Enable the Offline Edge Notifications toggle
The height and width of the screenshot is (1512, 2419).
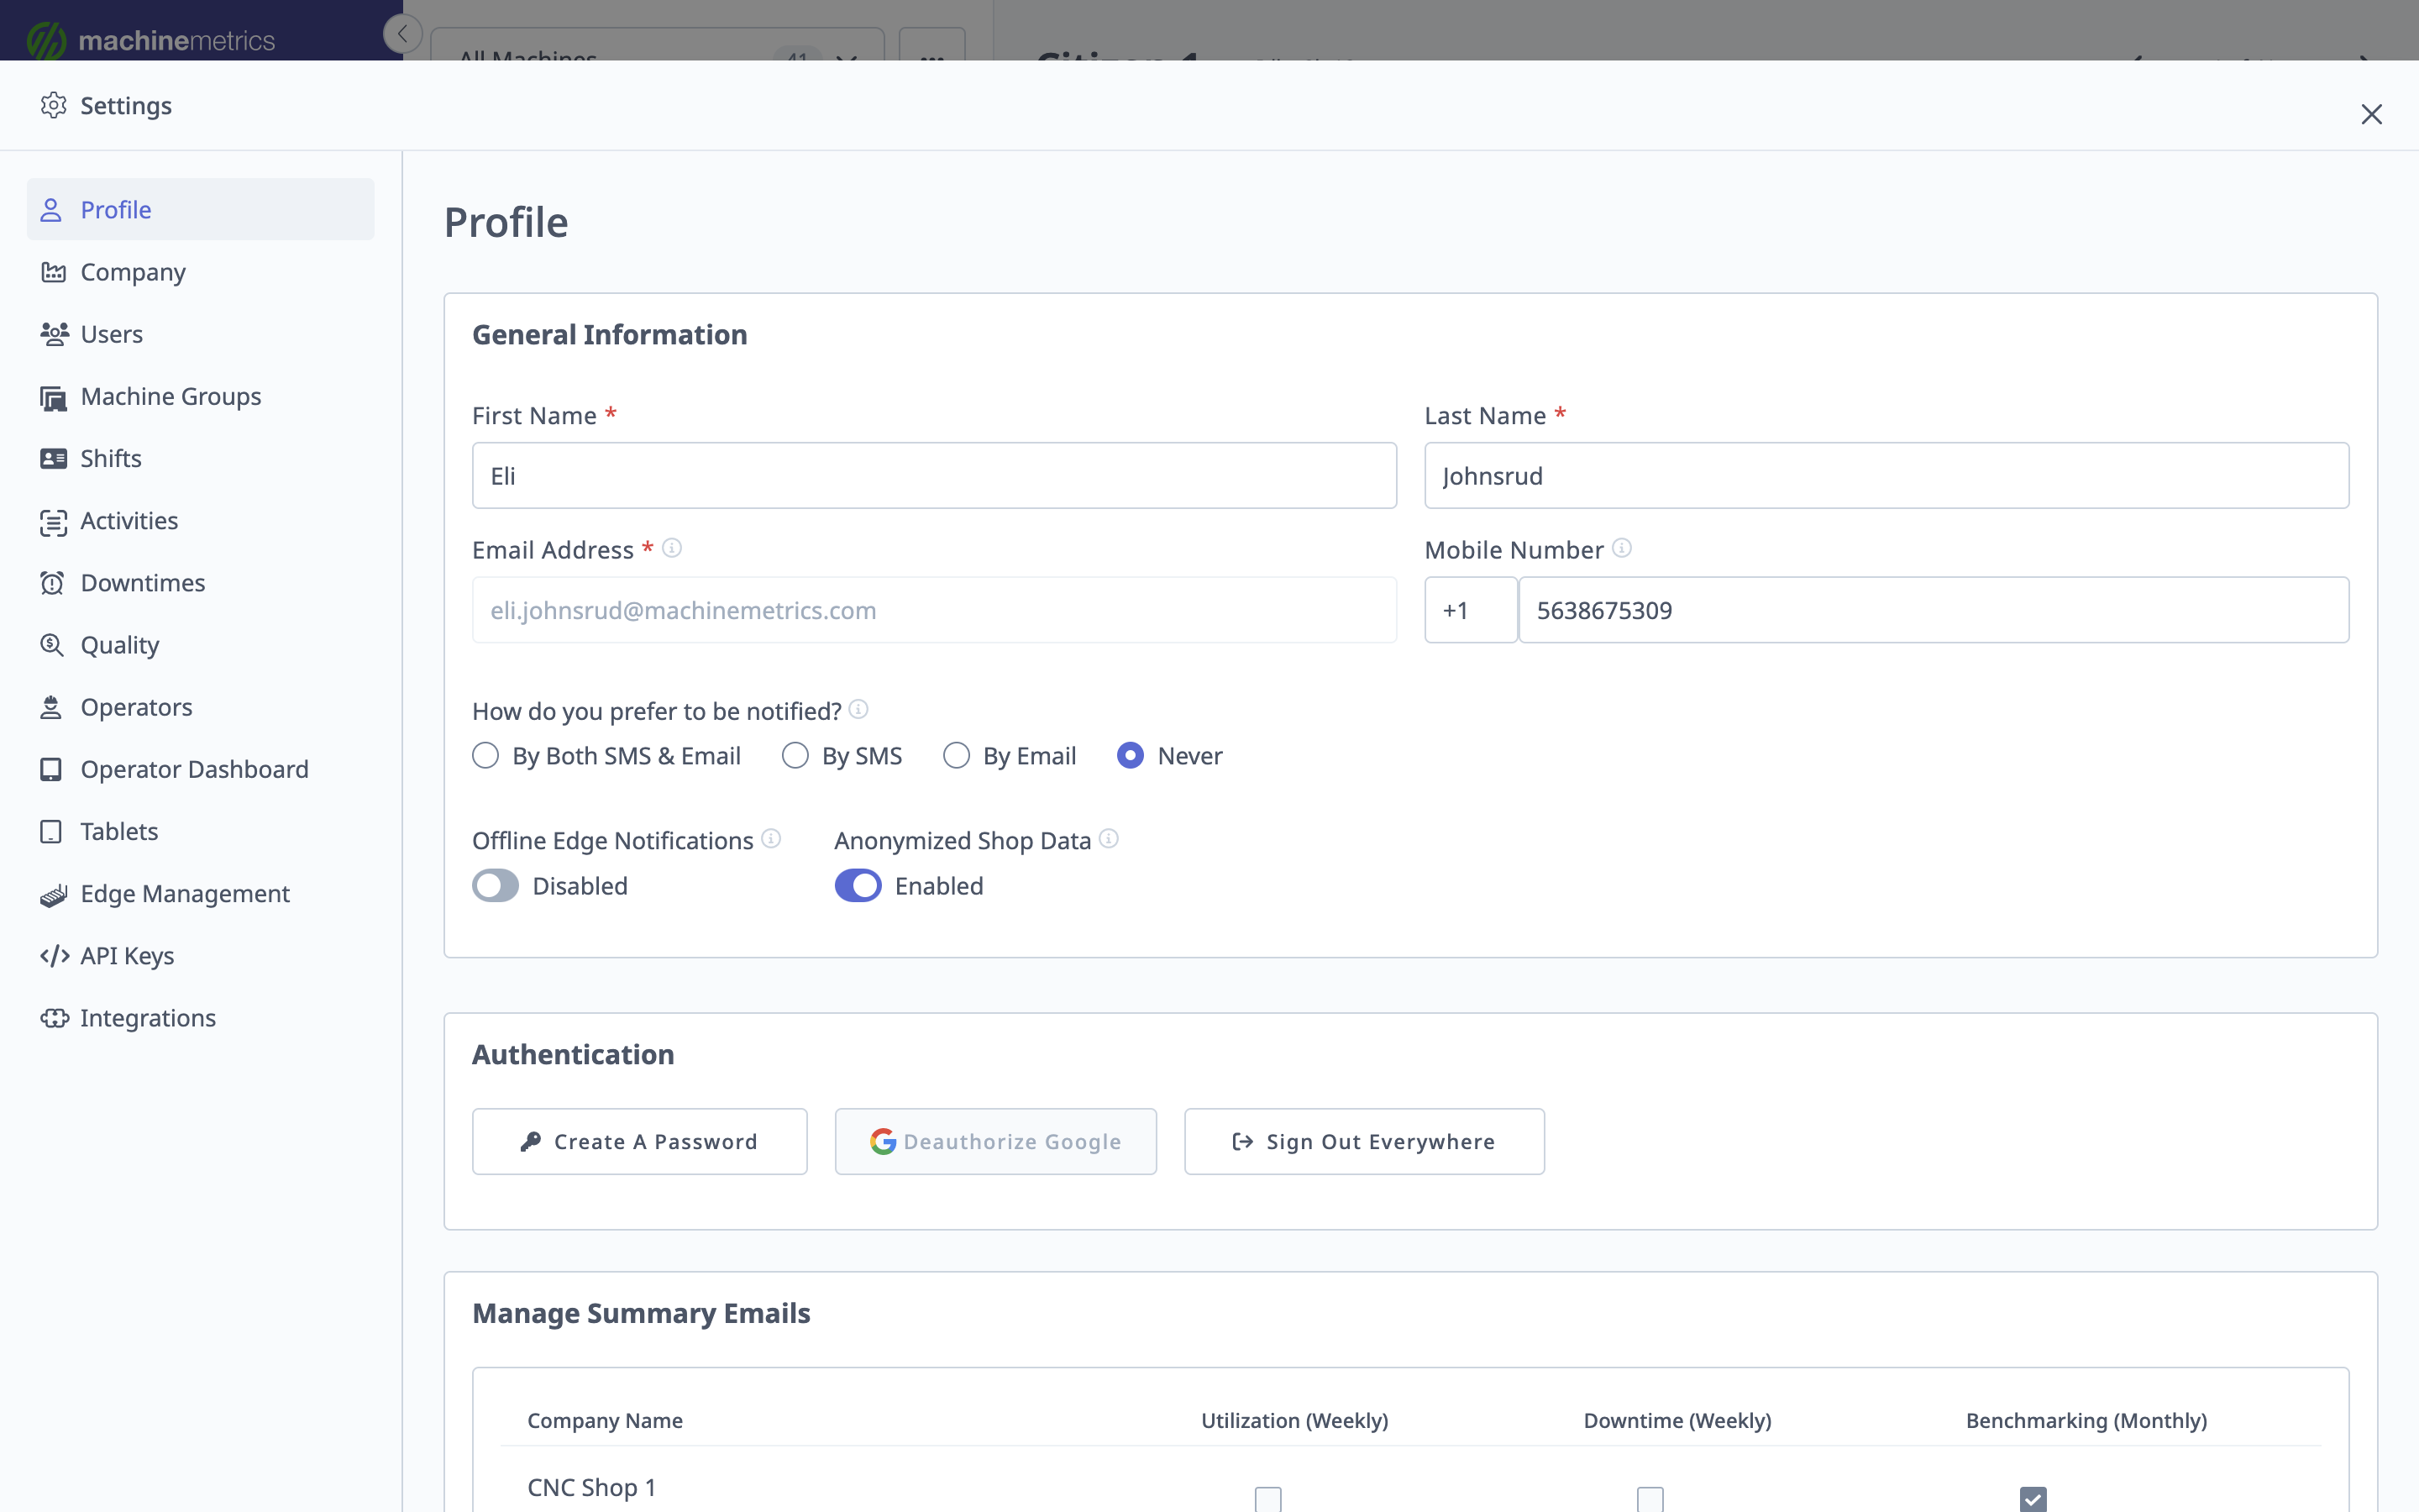496,886
